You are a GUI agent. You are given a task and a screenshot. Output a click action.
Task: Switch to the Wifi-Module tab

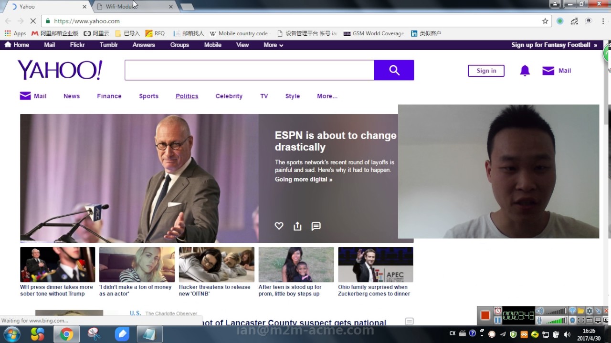[x=134, y=7]
